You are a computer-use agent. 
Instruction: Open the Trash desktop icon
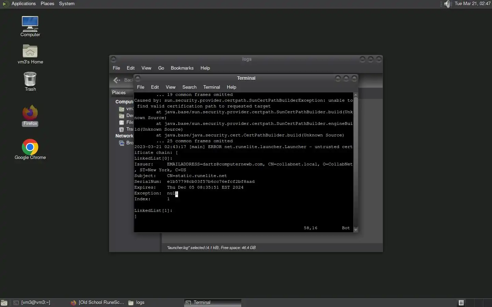30,82
